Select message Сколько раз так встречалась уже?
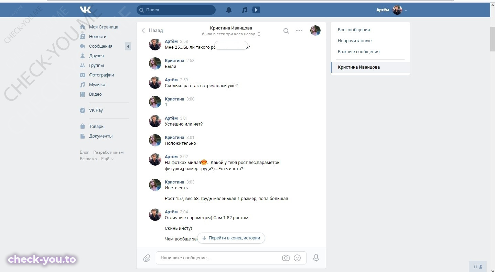The height and width of the screenshot is (272, 495). coord(201,86)
